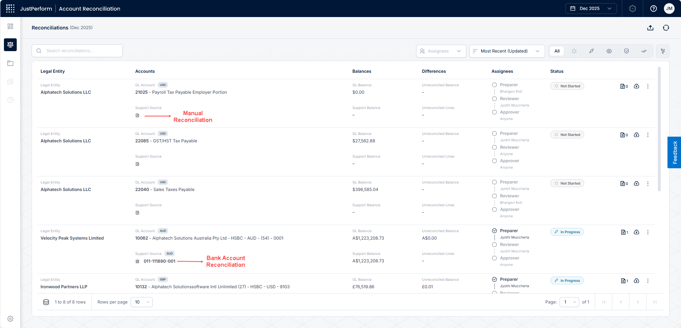Go to the first page
Image resolution: width=681 pixels, height=328 pixels.
(x=604, y=302)
